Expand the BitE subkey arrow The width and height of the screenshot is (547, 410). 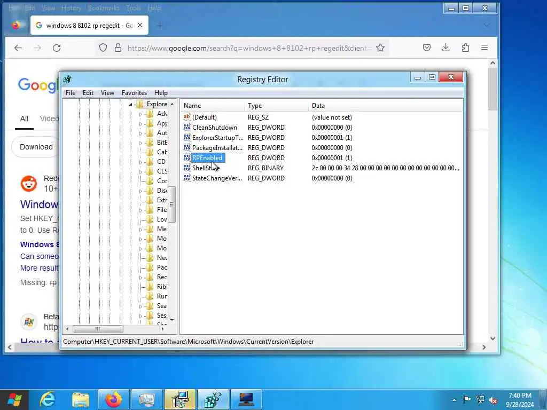(140, 143)
